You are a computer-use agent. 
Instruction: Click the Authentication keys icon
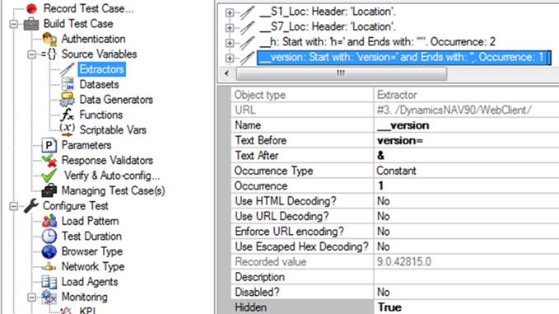click(x=49, y=39)
